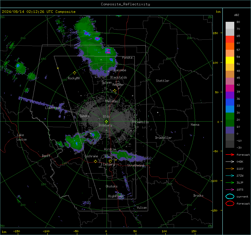Click the yellow diamond marker near RockyMH
The width and height of the screenshot is (251, 235).
(x=74, y=73)
